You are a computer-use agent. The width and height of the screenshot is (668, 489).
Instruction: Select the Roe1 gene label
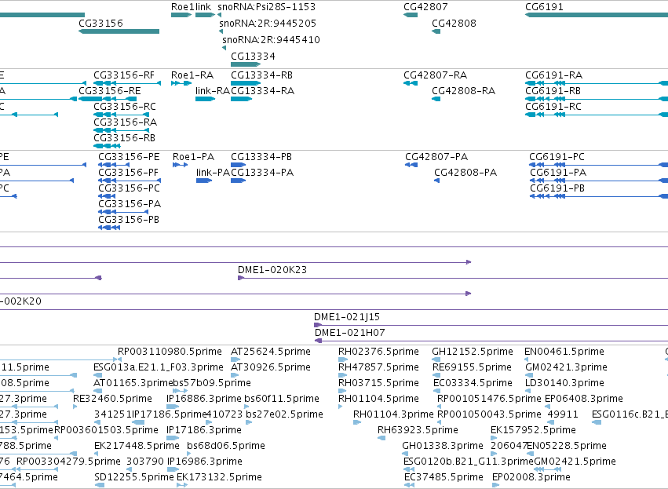182,7
